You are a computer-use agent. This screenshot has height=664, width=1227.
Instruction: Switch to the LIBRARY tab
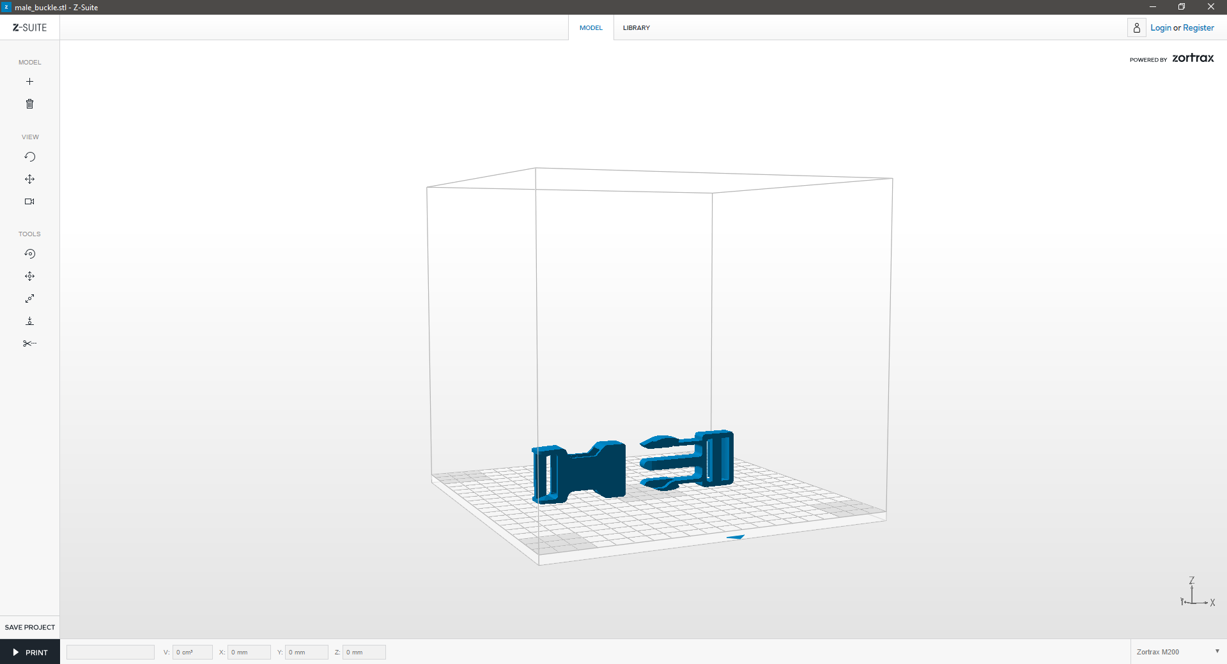[x=636, y=28]
